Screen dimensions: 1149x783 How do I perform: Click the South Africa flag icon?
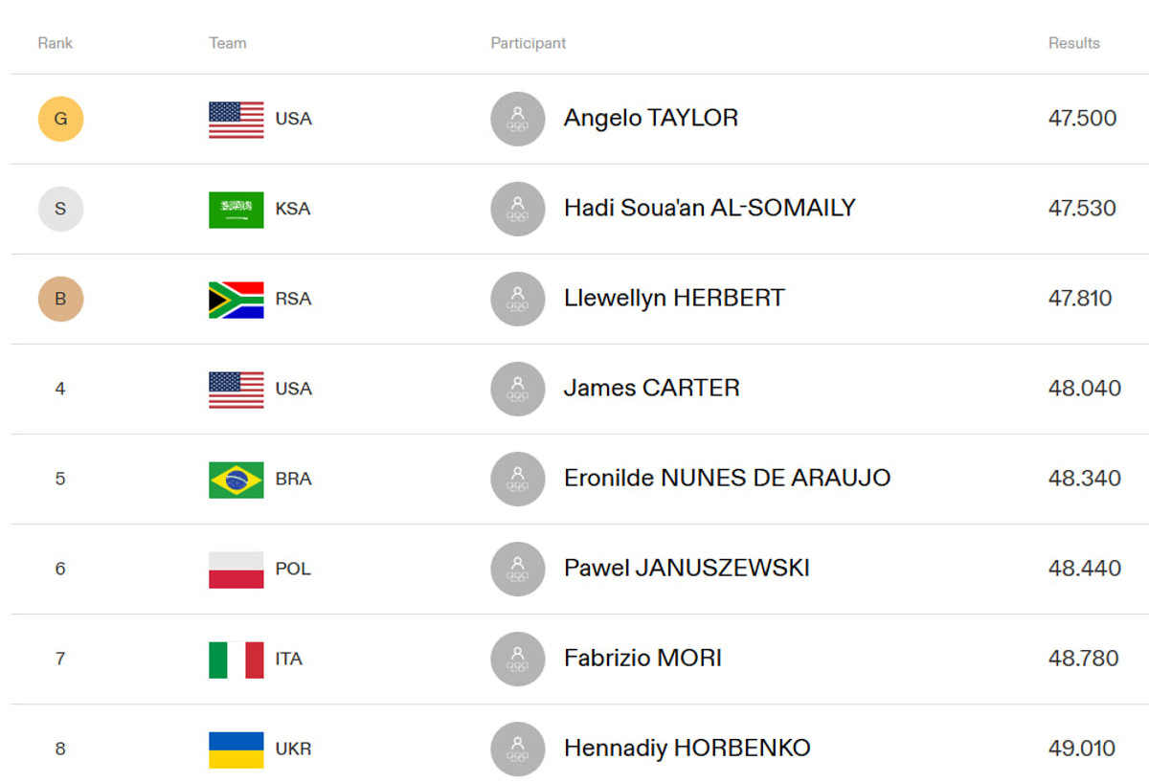(x=236, y=299)
